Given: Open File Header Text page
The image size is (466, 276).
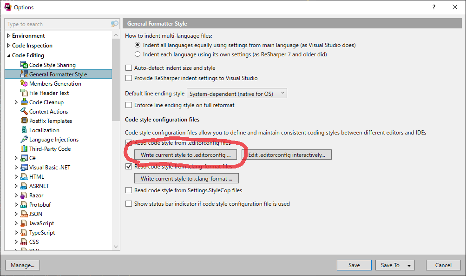Looking at the screenshot, I should [49, 93].
